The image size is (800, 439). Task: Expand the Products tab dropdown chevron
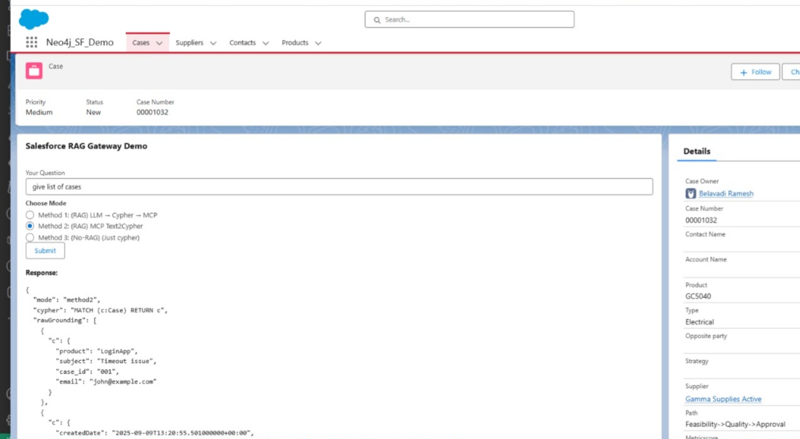coord(318,43)
